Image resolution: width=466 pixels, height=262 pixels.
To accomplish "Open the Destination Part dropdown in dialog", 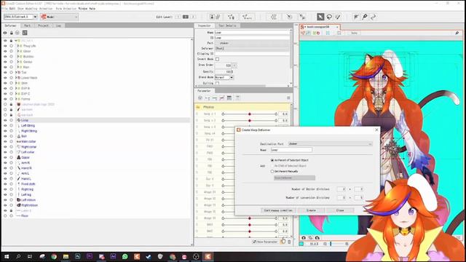I will click(x=330, y=144).
